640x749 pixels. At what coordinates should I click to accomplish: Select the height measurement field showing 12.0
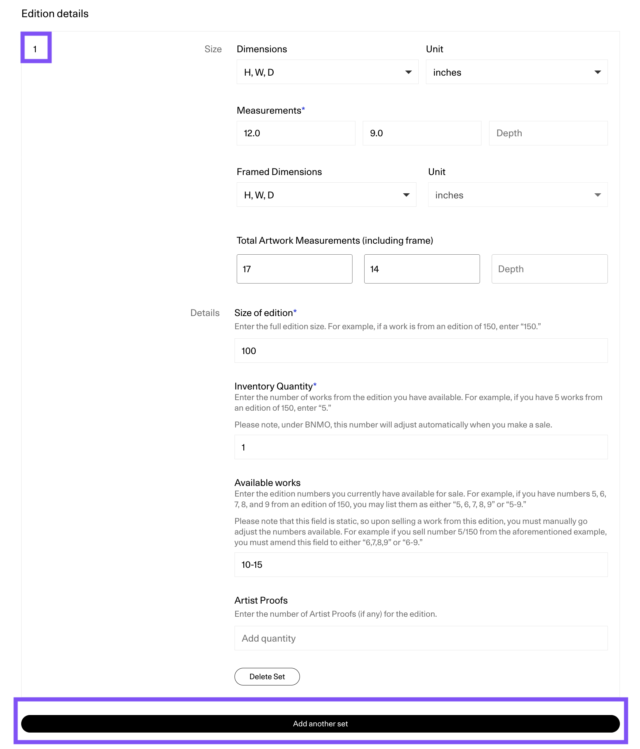coord(296,133)
